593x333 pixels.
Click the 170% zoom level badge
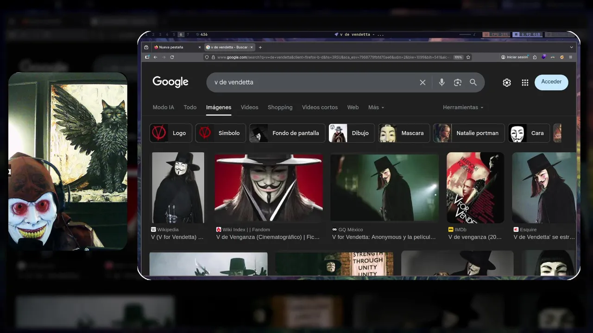pos(458,57)
